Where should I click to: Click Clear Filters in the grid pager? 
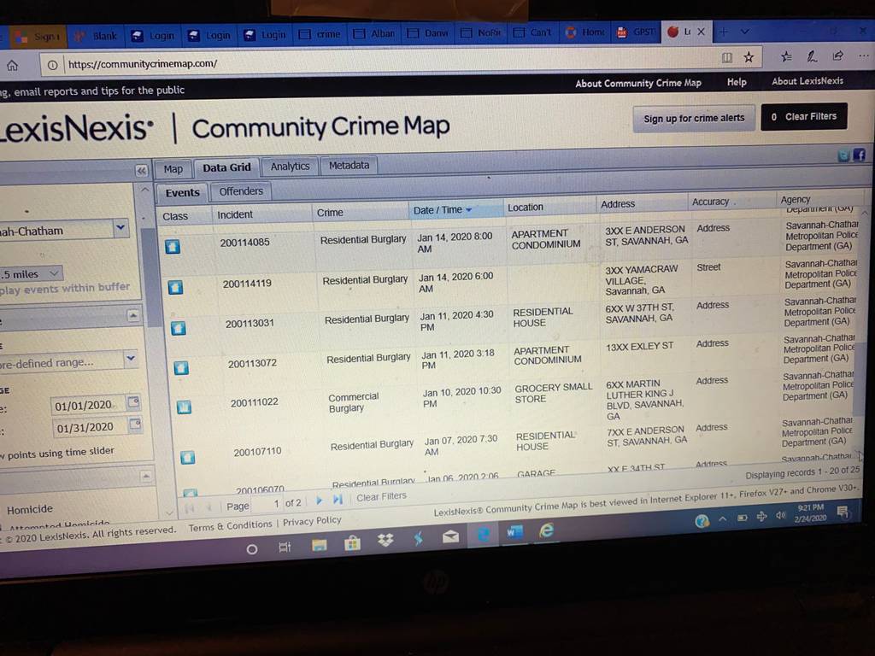(381, 497)
